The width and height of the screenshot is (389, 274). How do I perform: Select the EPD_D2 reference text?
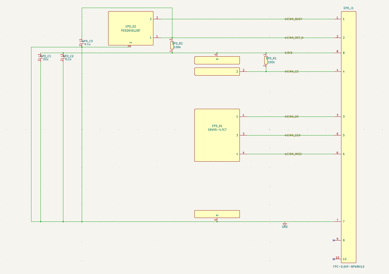[x=131, y=27]
